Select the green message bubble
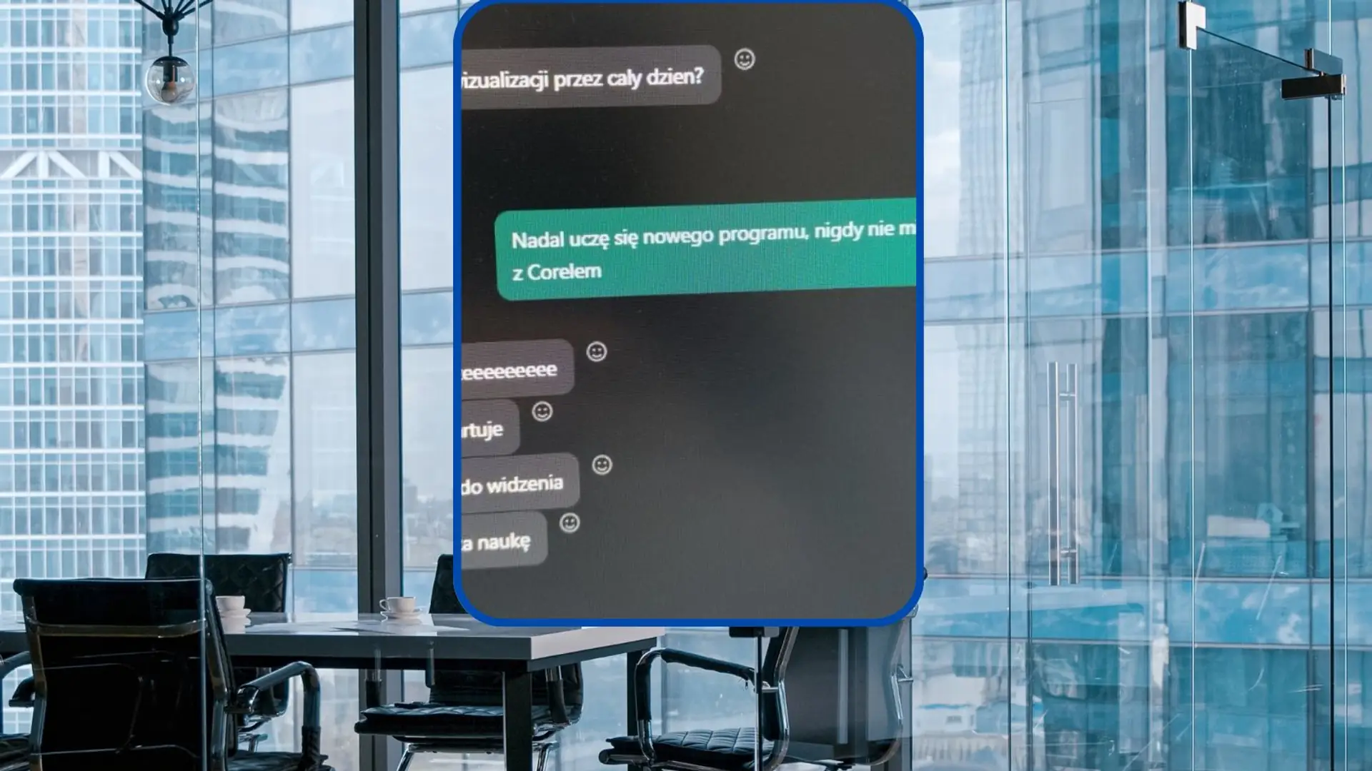 coord(706,251)
